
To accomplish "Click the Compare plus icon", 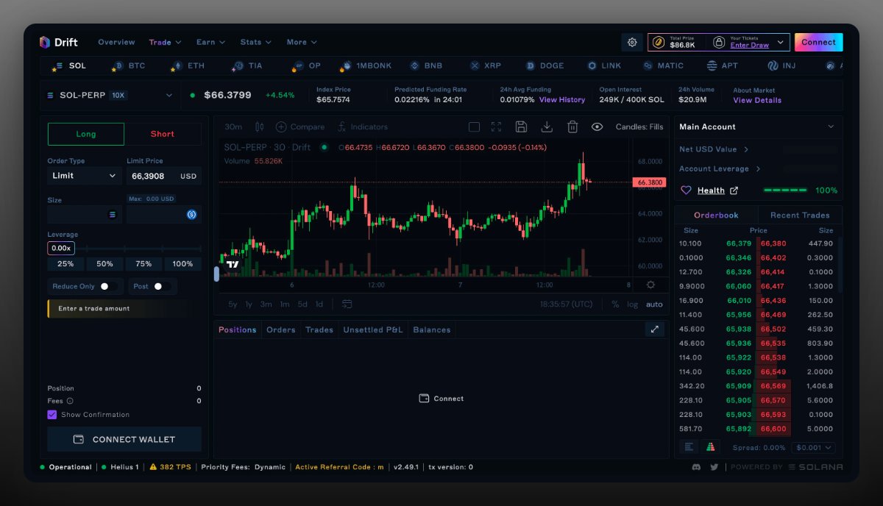I will pyautogui.click(x=281, y=126).
